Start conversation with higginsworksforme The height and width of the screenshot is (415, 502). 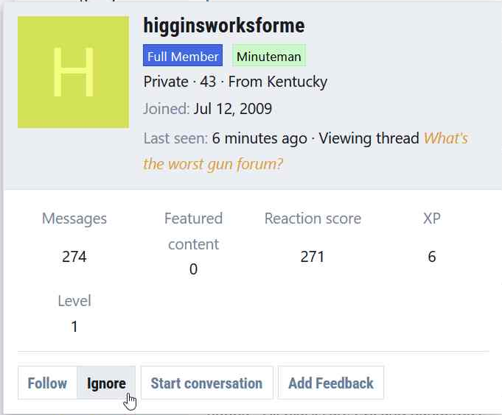point(207,383)
